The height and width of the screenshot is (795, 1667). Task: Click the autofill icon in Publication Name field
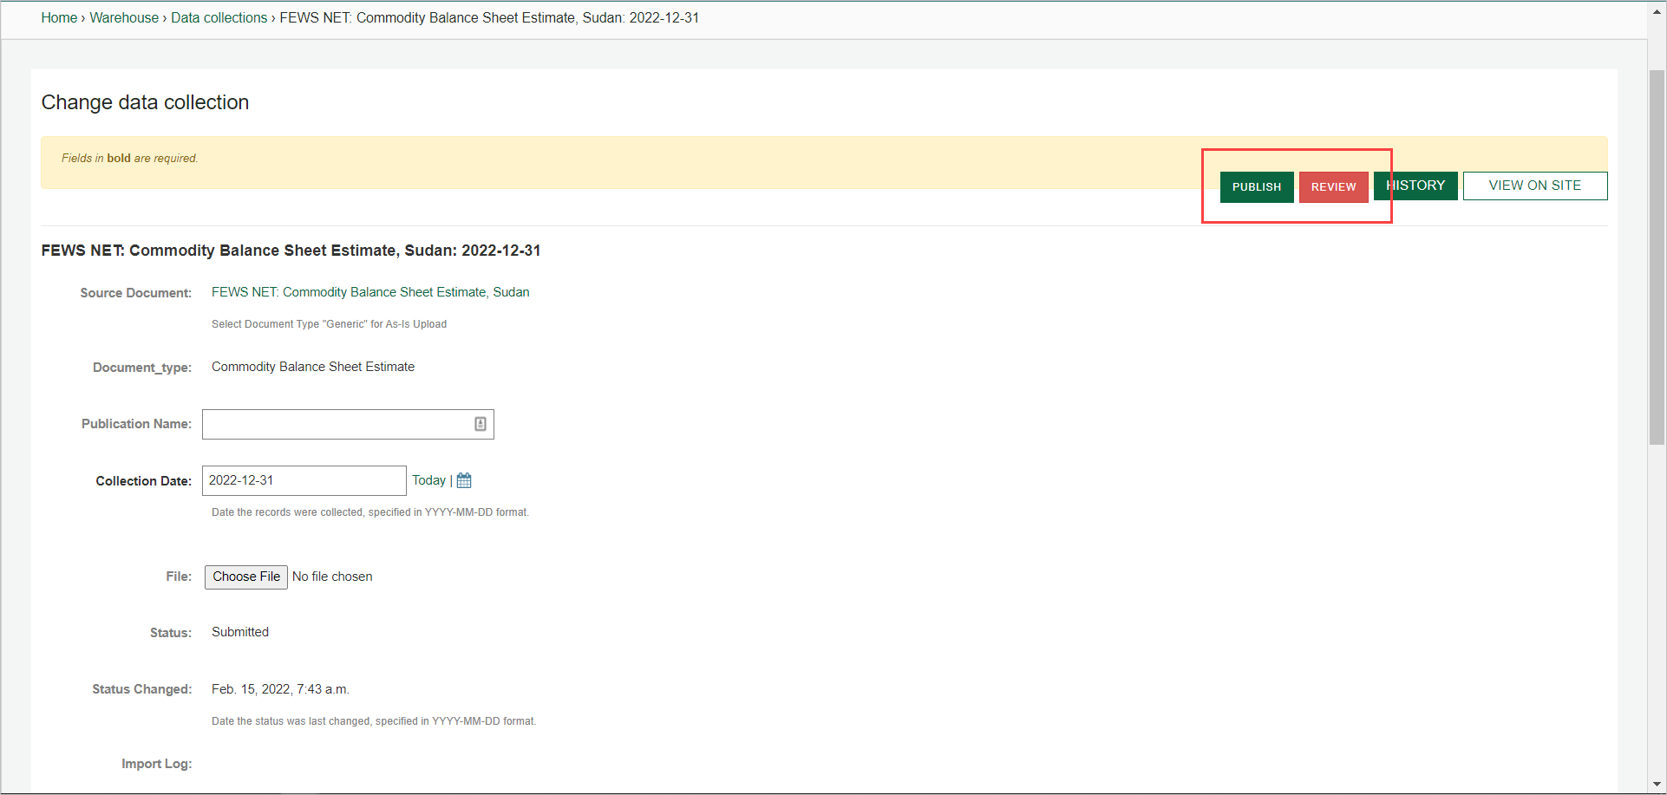pyautogui.click(x=480, y=424)
